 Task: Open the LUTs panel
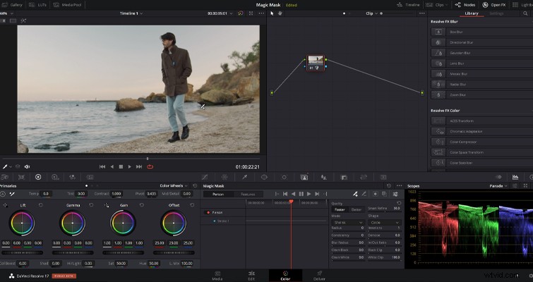[37, 5]
